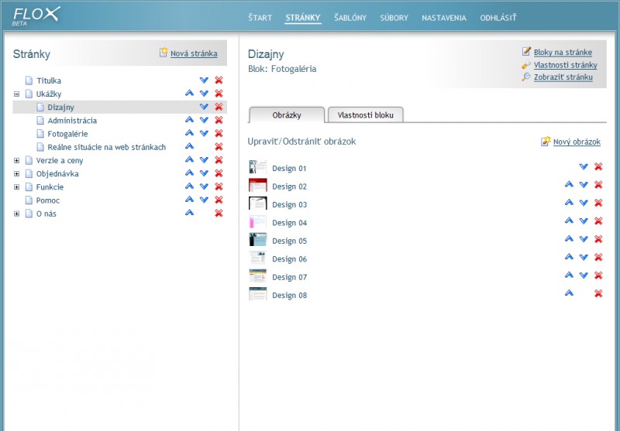Screen dimensions: 620x431
Task: Switch to Vlastnosti bloku tab
Action: (x=366, y=115)
